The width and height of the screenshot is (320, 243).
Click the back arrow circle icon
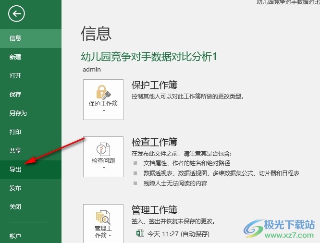coord(16,13)
